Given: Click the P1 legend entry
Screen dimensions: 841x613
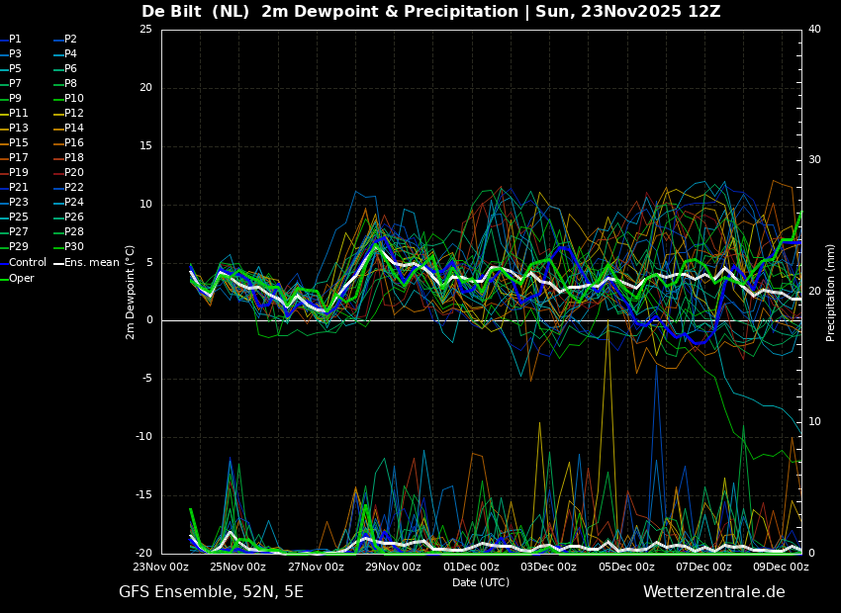Looking at the screenshot, I should (x=11, y=40).
